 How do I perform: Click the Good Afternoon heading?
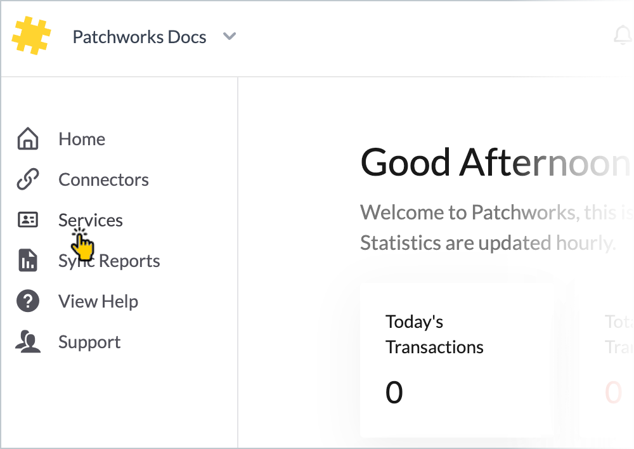coord(495,162)
